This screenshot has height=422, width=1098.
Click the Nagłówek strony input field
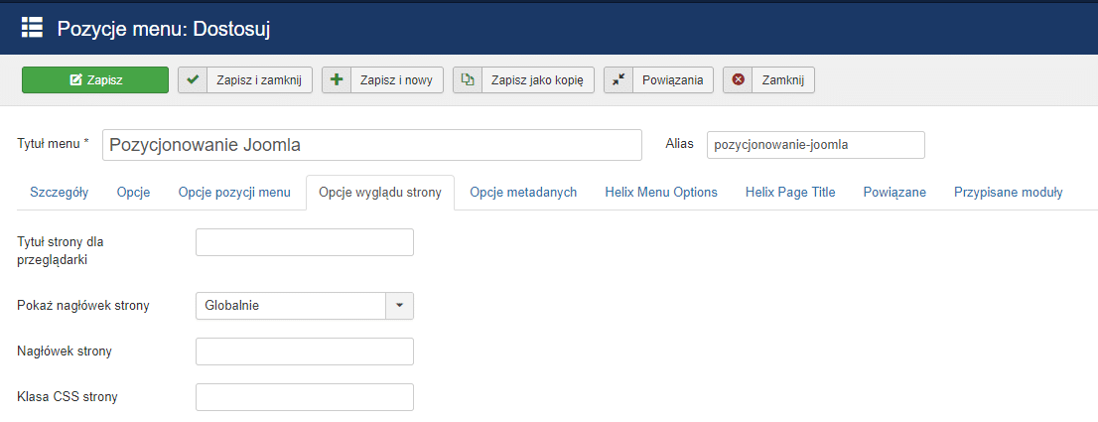(x=305, y=352)
